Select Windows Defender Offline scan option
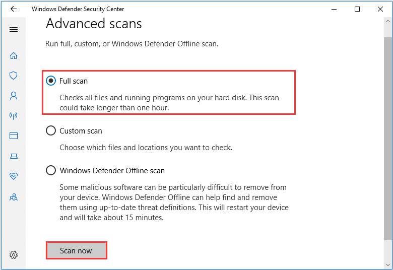Screen dimensions: 393x270 coord(51,170)
